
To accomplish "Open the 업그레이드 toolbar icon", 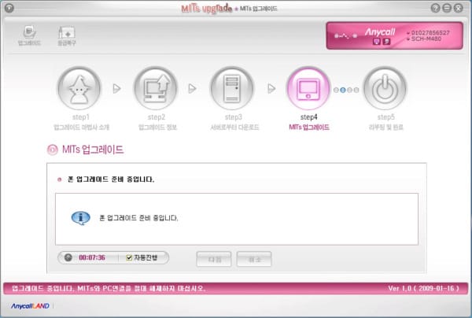I will click(29, 35).
